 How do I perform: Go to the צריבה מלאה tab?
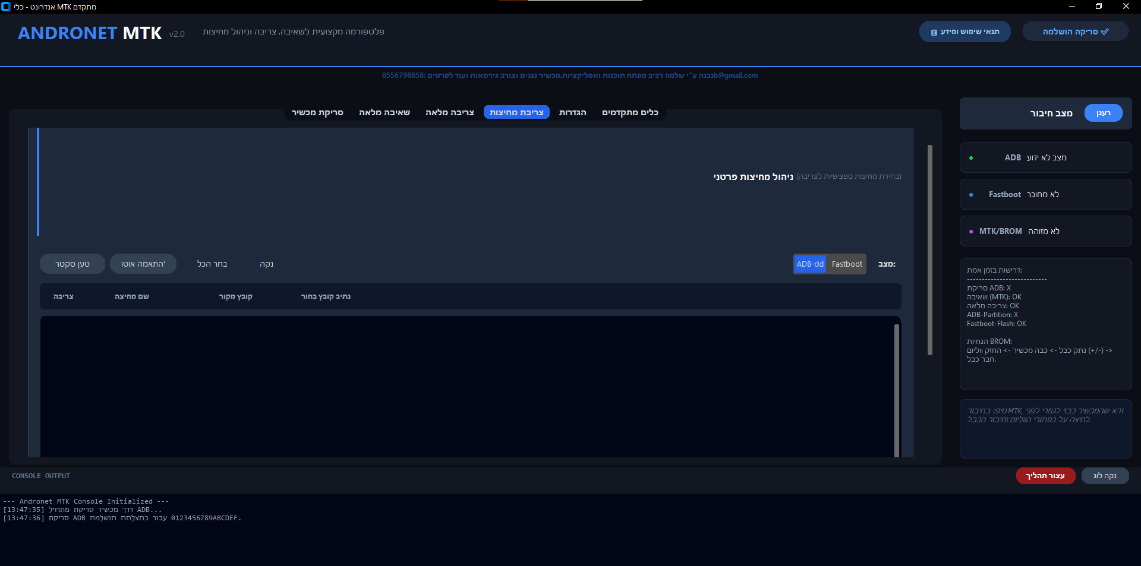click(x=449, y=112)
